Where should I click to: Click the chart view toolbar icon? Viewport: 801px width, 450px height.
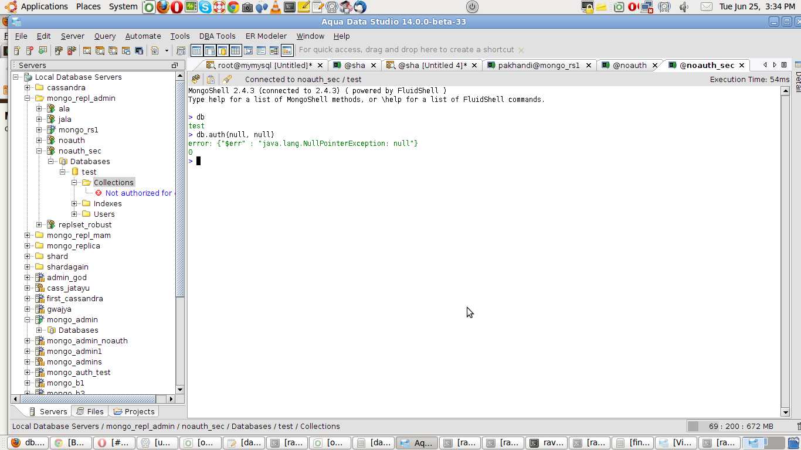[x=287, y=50]
